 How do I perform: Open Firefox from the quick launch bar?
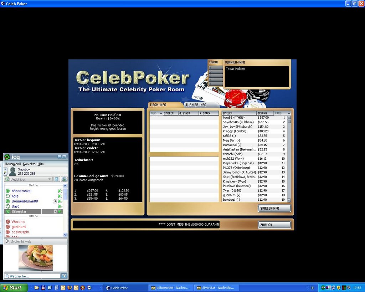[70, 288]
